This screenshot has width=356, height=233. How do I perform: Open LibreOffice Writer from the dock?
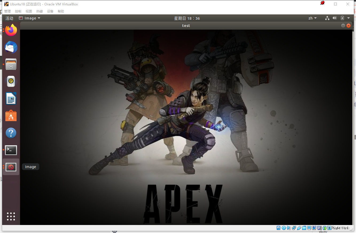coord(11,98)
